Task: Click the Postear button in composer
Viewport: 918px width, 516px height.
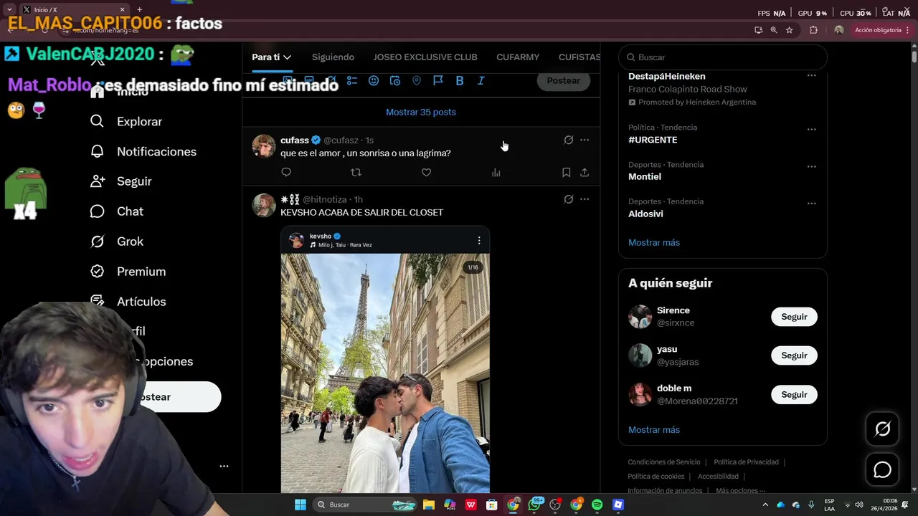Action: coord(563,81)
